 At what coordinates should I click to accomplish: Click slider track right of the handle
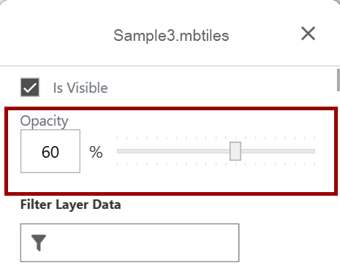point(278,151)
